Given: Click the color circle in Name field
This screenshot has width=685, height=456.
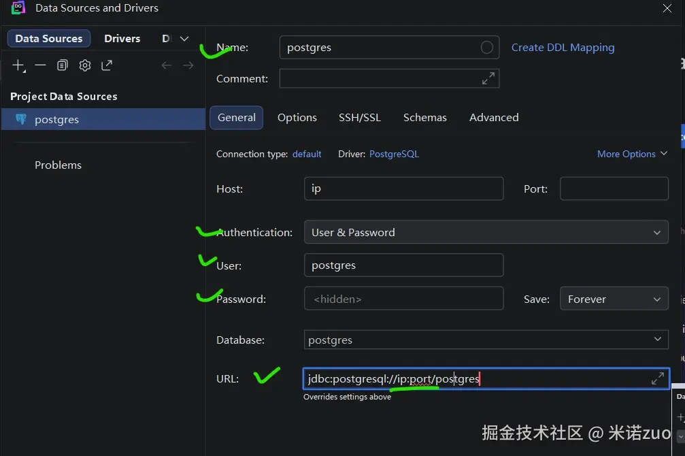Looking at the screenshot, I should 486,47.
